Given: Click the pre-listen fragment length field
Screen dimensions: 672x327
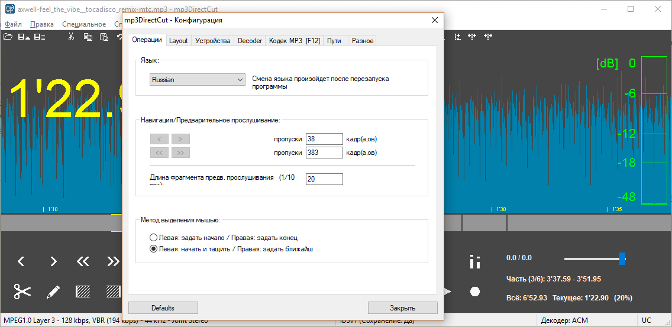Looking at the screenshot, I should pyautogui.click(x=324, y=179).
